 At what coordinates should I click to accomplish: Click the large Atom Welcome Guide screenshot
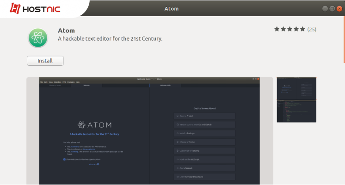click(x=149, y=131)
